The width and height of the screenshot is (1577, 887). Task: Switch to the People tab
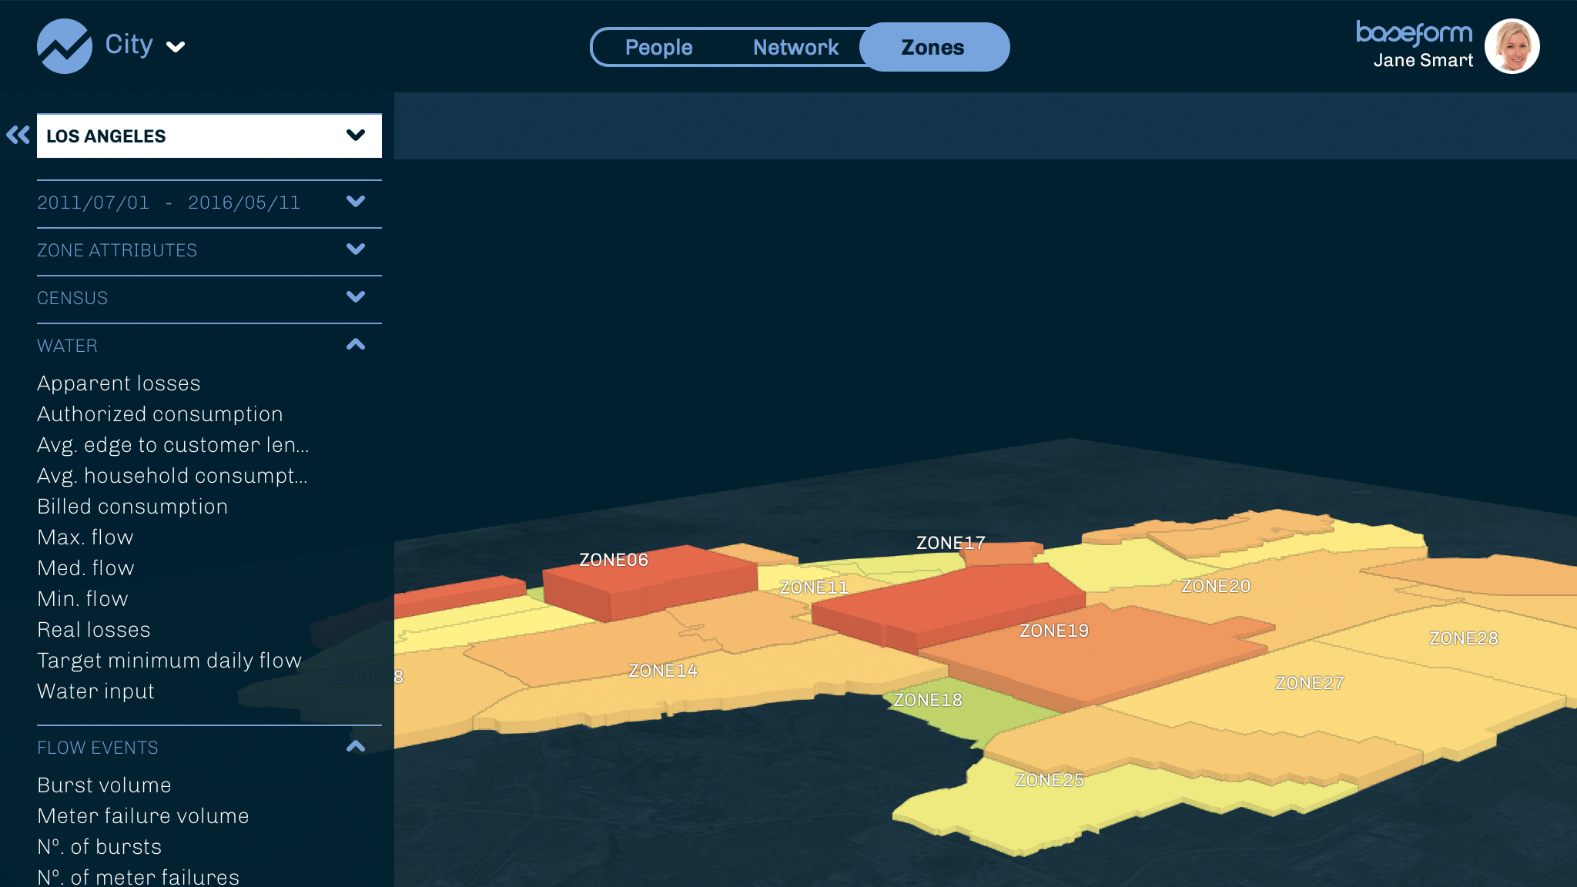point(658,47)
